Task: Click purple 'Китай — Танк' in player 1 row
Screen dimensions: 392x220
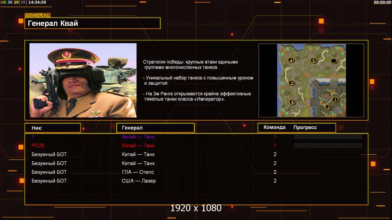Action: tap(138, 136)
